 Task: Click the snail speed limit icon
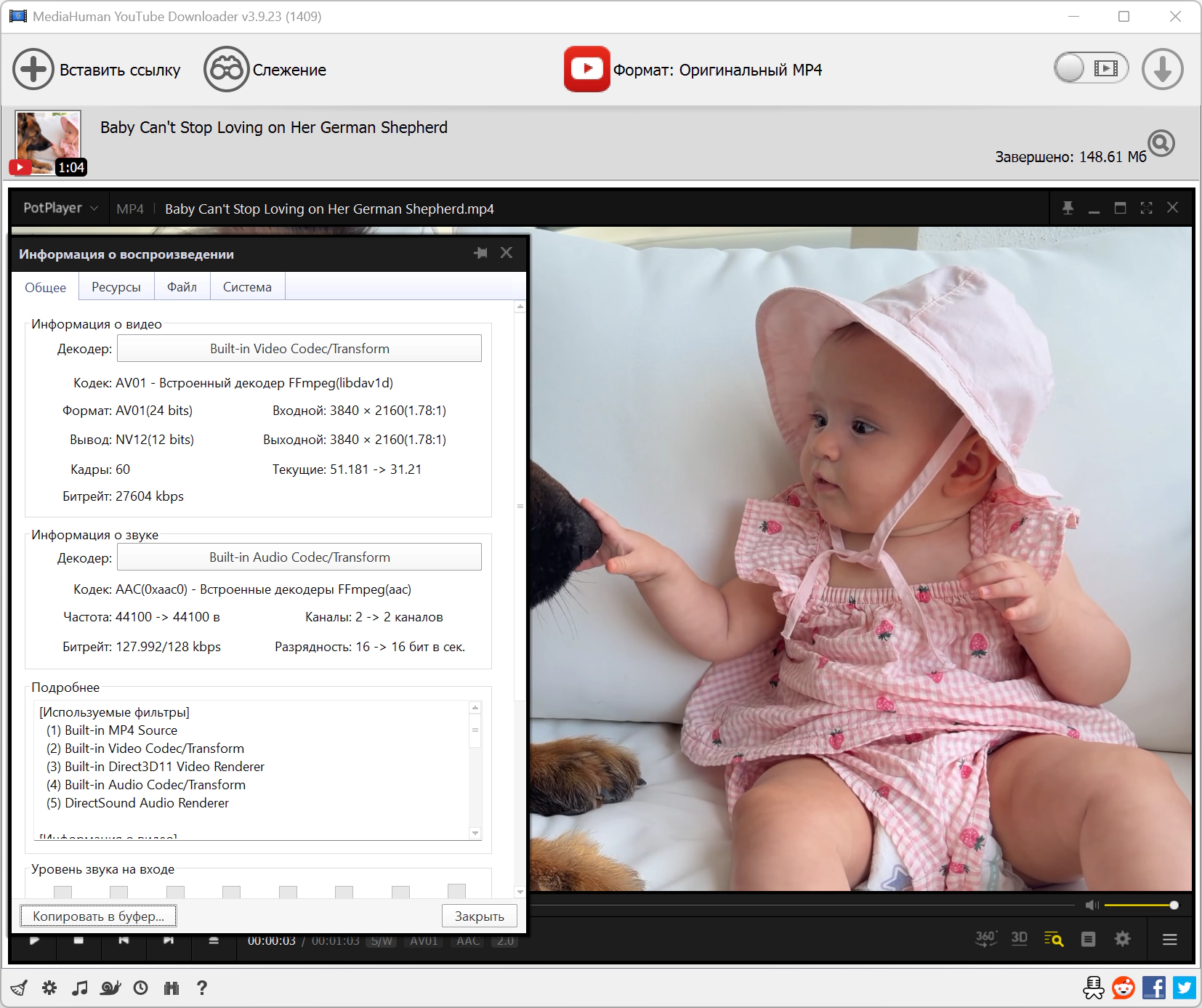click(110, 988)
